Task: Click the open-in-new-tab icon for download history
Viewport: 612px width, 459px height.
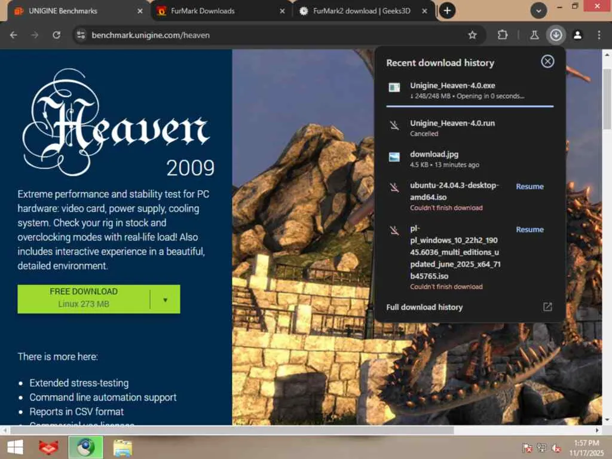Action: (547, 307)
